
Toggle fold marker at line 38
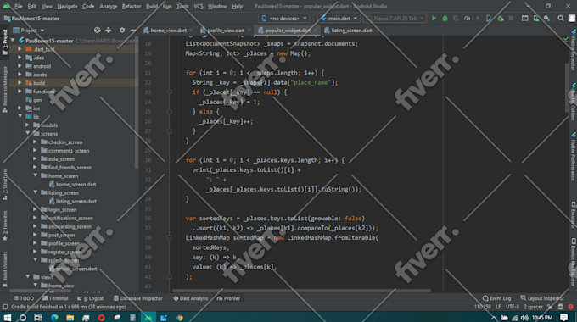169,238
